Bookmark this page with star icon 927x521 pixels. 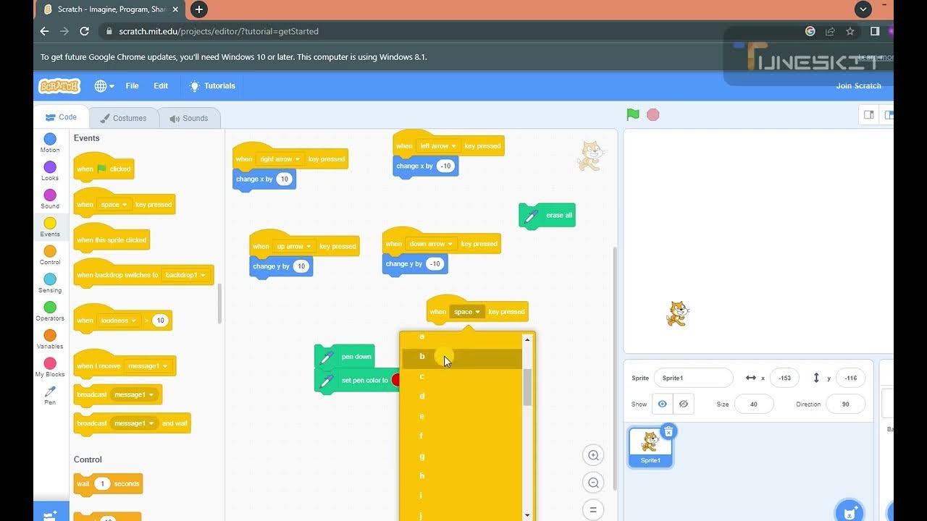(x=850, y=31)
